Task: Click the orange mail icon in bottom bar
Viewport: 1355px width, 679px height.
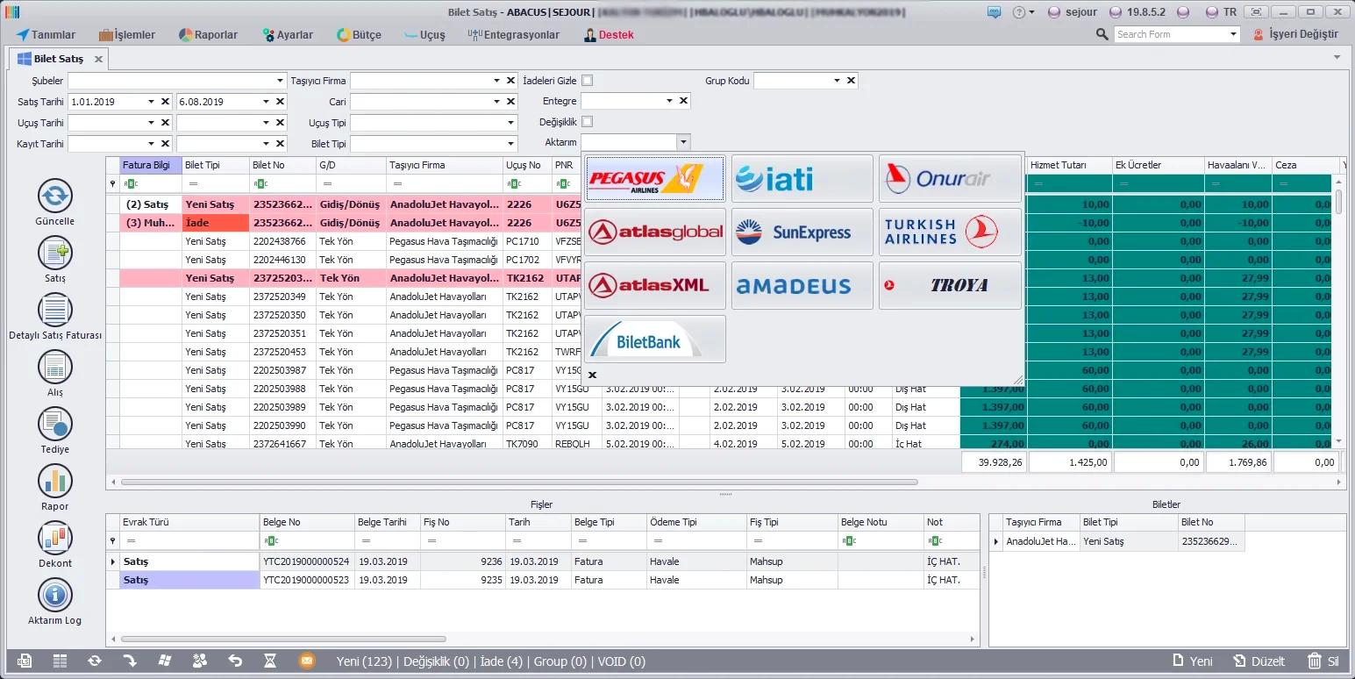Action: [306, 661]
